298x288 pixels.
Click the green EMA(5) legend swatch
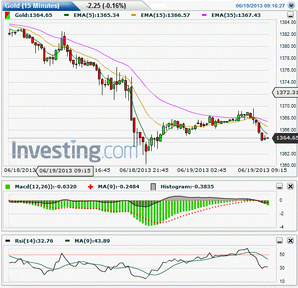[x=66, y=15]
